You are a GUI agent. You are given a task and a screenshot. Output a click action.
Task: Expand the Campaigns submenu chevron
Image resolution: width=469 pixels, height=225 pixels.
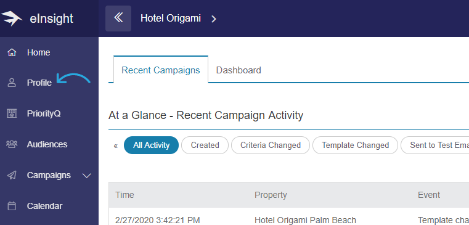click(87, 176)
